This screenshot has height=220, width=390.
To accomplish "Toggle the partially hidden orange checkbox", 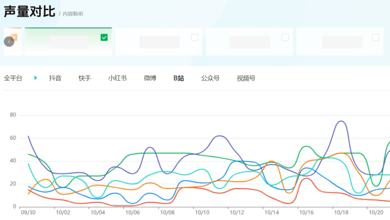I will (x=14, y=37).
